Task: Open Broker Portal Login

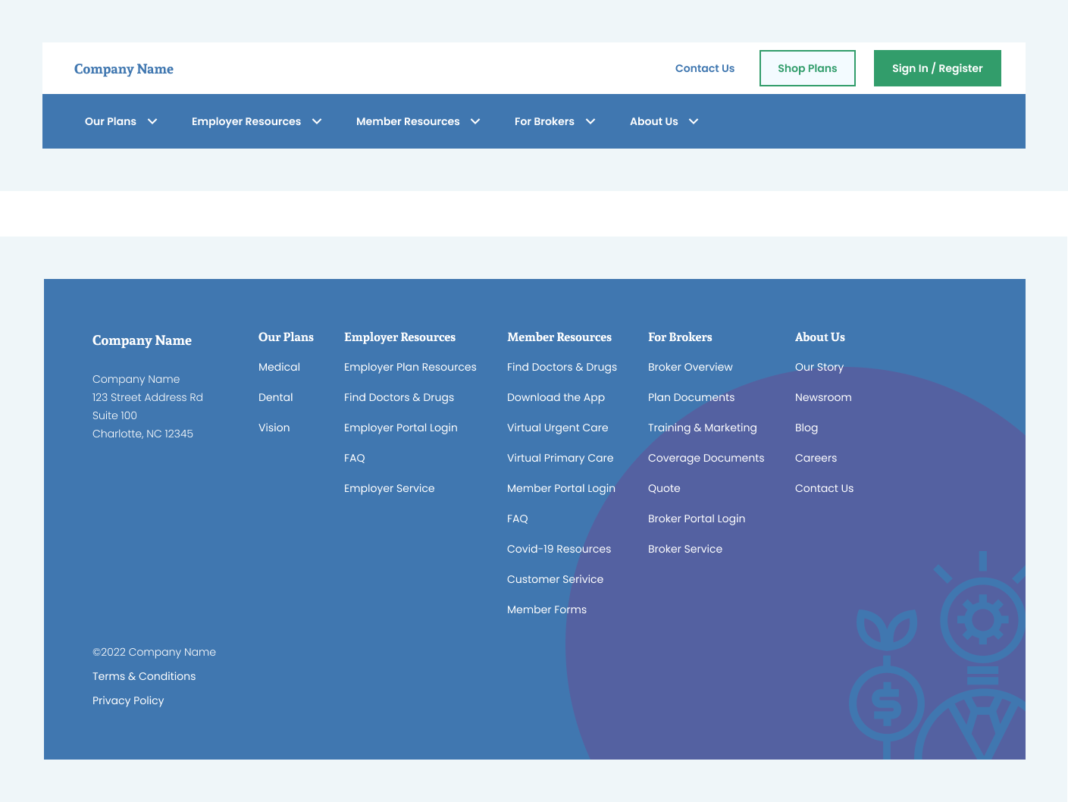Action: click(x=696, y=518)
